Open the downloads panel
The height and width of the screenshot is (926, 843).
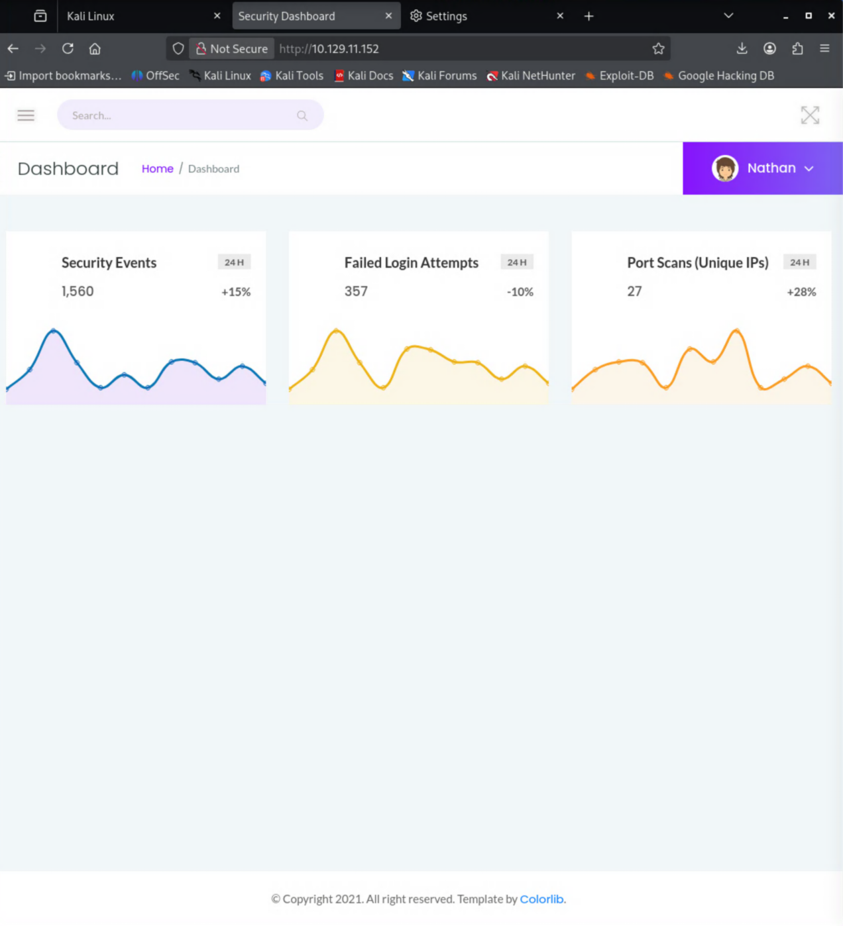click(x=742, y=48)
